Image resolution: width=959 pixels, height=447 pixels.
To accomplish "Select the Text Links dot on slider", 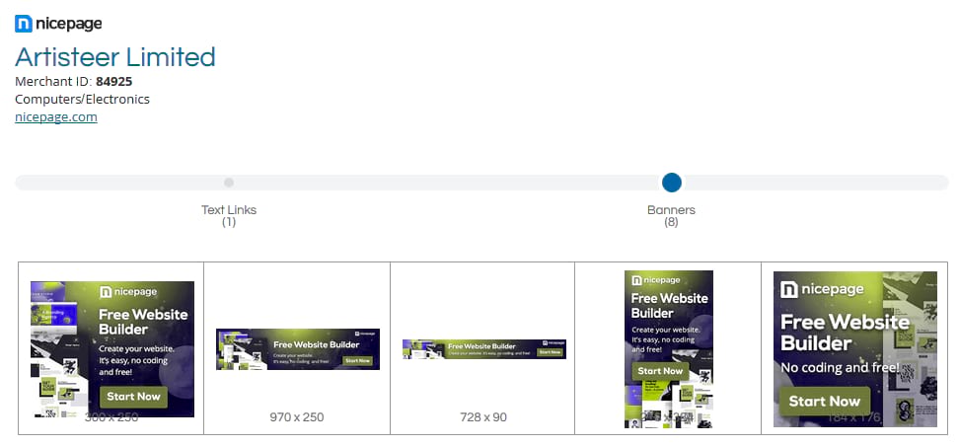I will (229, 183).
